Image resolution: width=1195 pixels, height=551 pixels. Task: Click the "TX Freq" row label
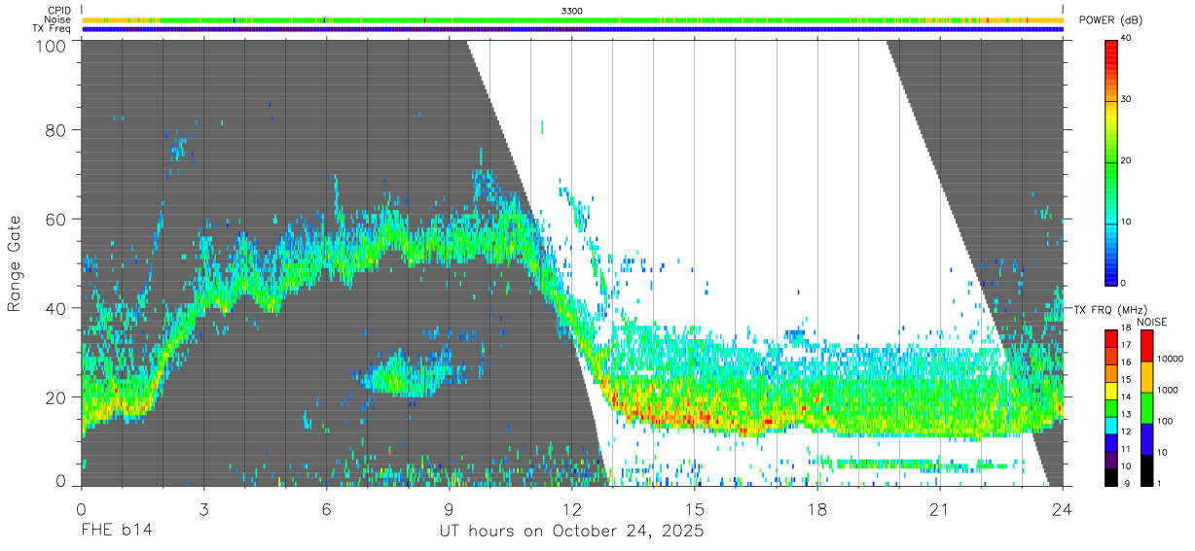[x=54, y=28]
